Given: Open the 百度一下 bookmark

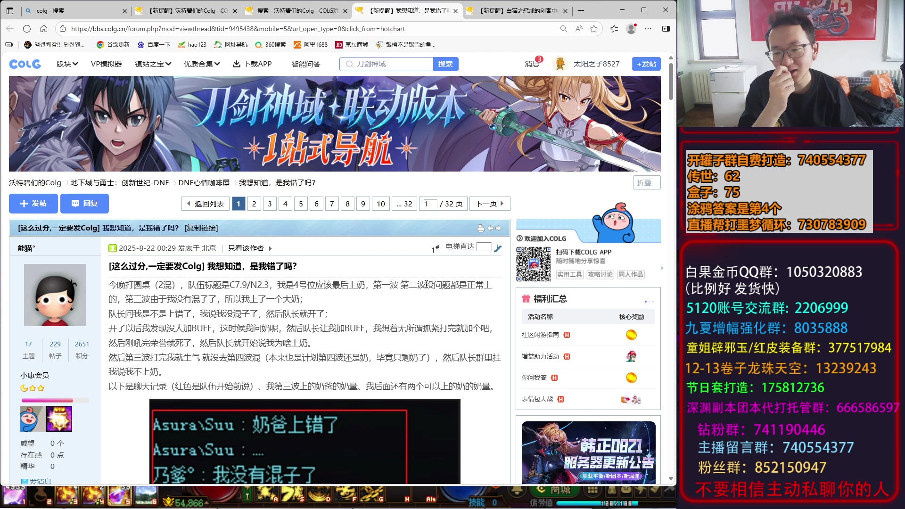Looking at the screenshot, I should point(154,45).
